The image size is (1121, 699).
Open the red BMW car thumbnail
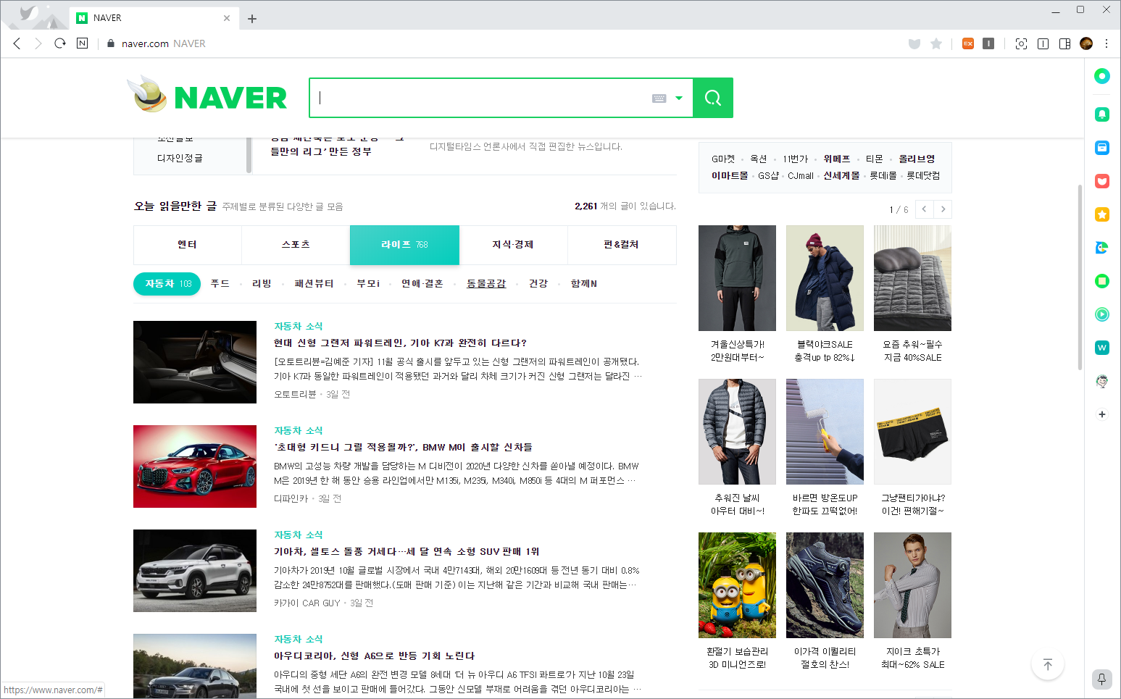coord(195,466)
